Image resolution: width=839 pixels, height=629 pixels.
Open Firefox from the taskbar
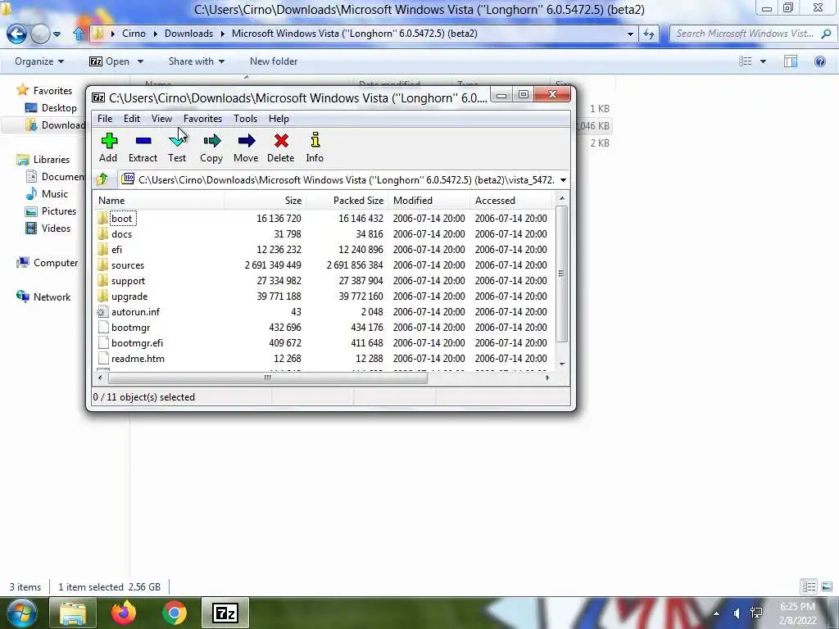pos(124,613)
